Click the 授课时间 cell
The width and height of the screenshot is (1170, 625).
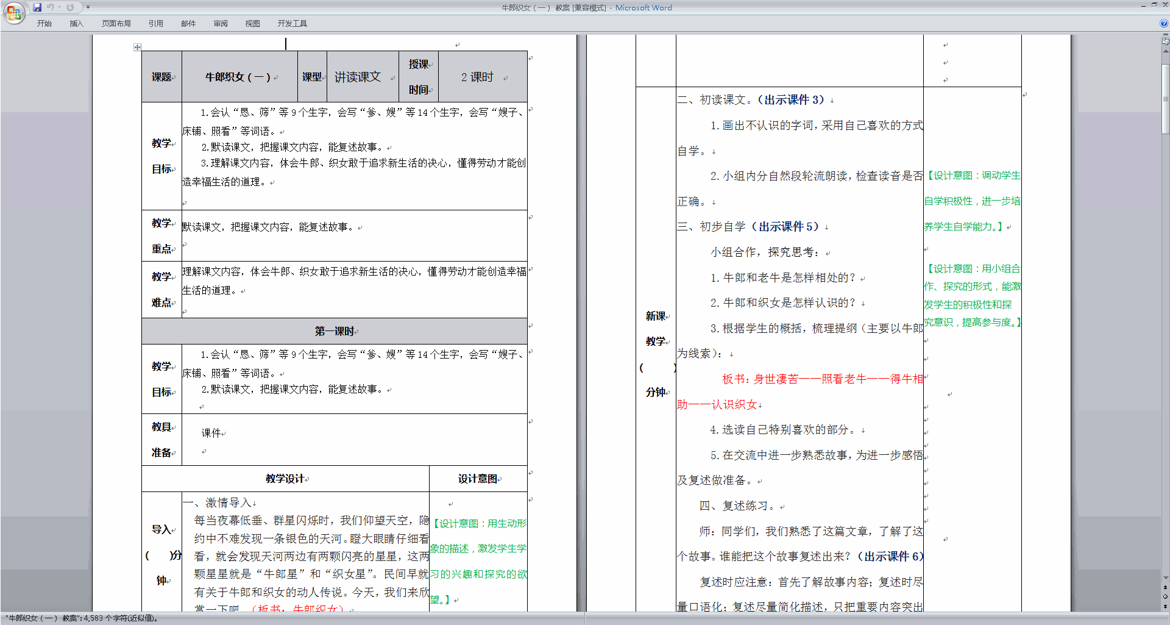pos(419,77)
